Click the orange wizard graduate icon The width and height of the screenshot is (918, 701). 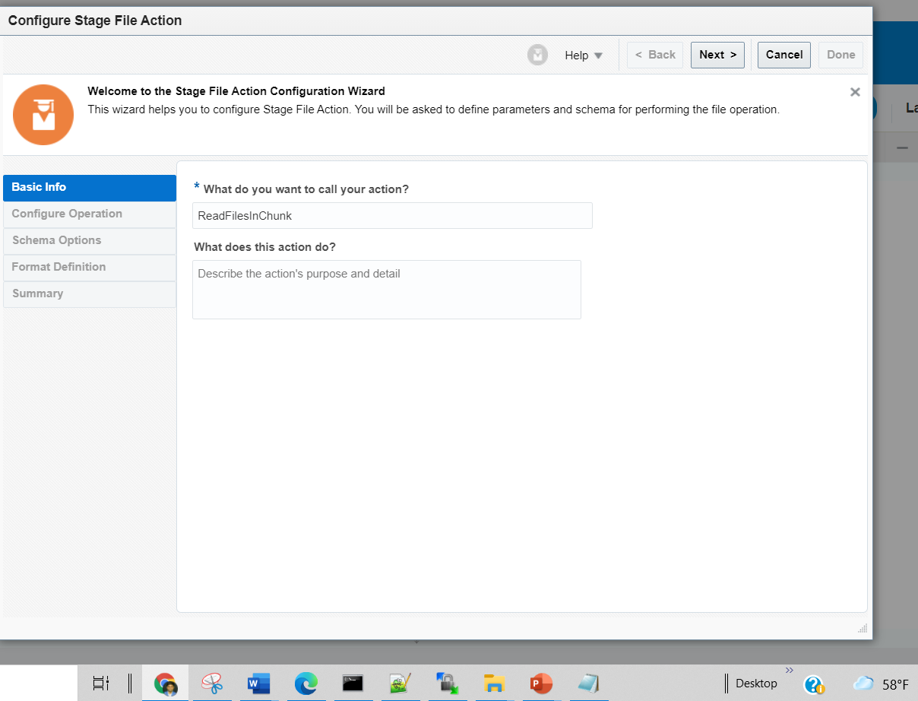pos(43,115)
